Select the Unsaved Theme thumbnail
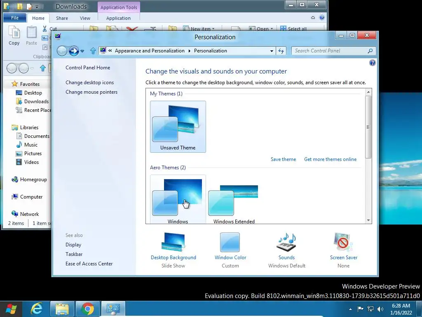Screen dimensions: 422x317 178,127
